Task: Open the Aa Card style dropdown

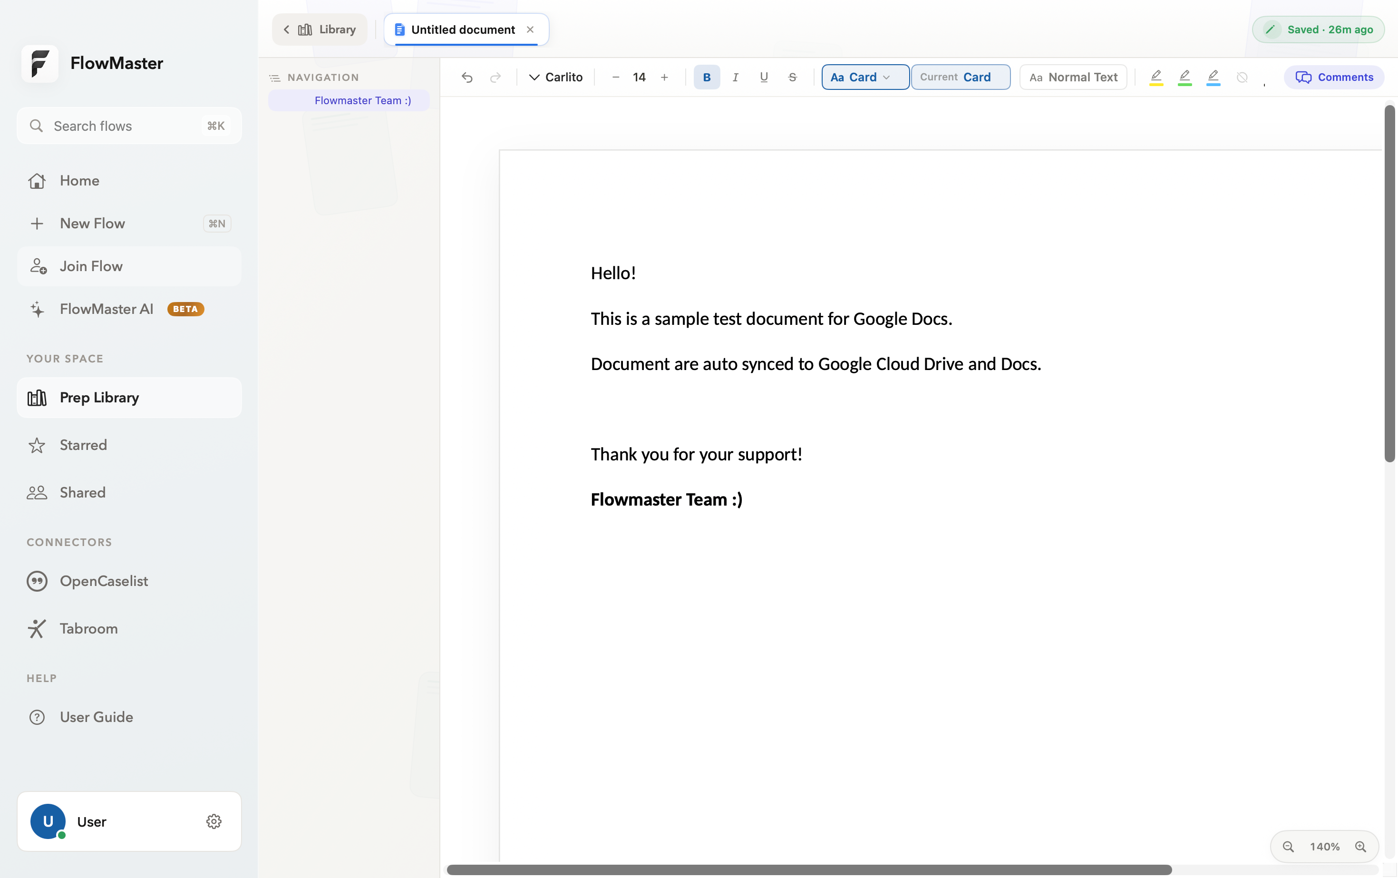Action: tap(865, 77)
